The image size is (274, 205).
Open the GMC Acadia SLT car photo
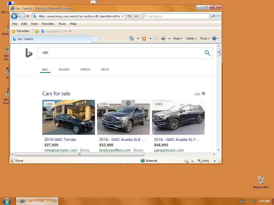pyautogui.click(x=178, y=117)
